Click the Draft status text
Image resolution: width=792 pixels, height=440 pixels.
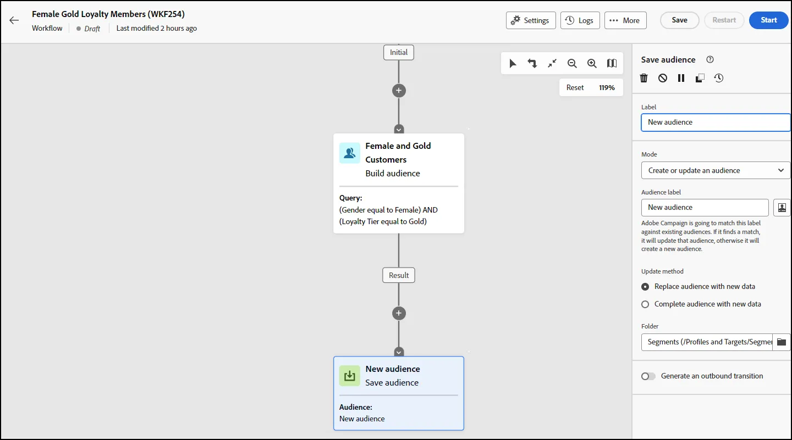click(92, 29)
